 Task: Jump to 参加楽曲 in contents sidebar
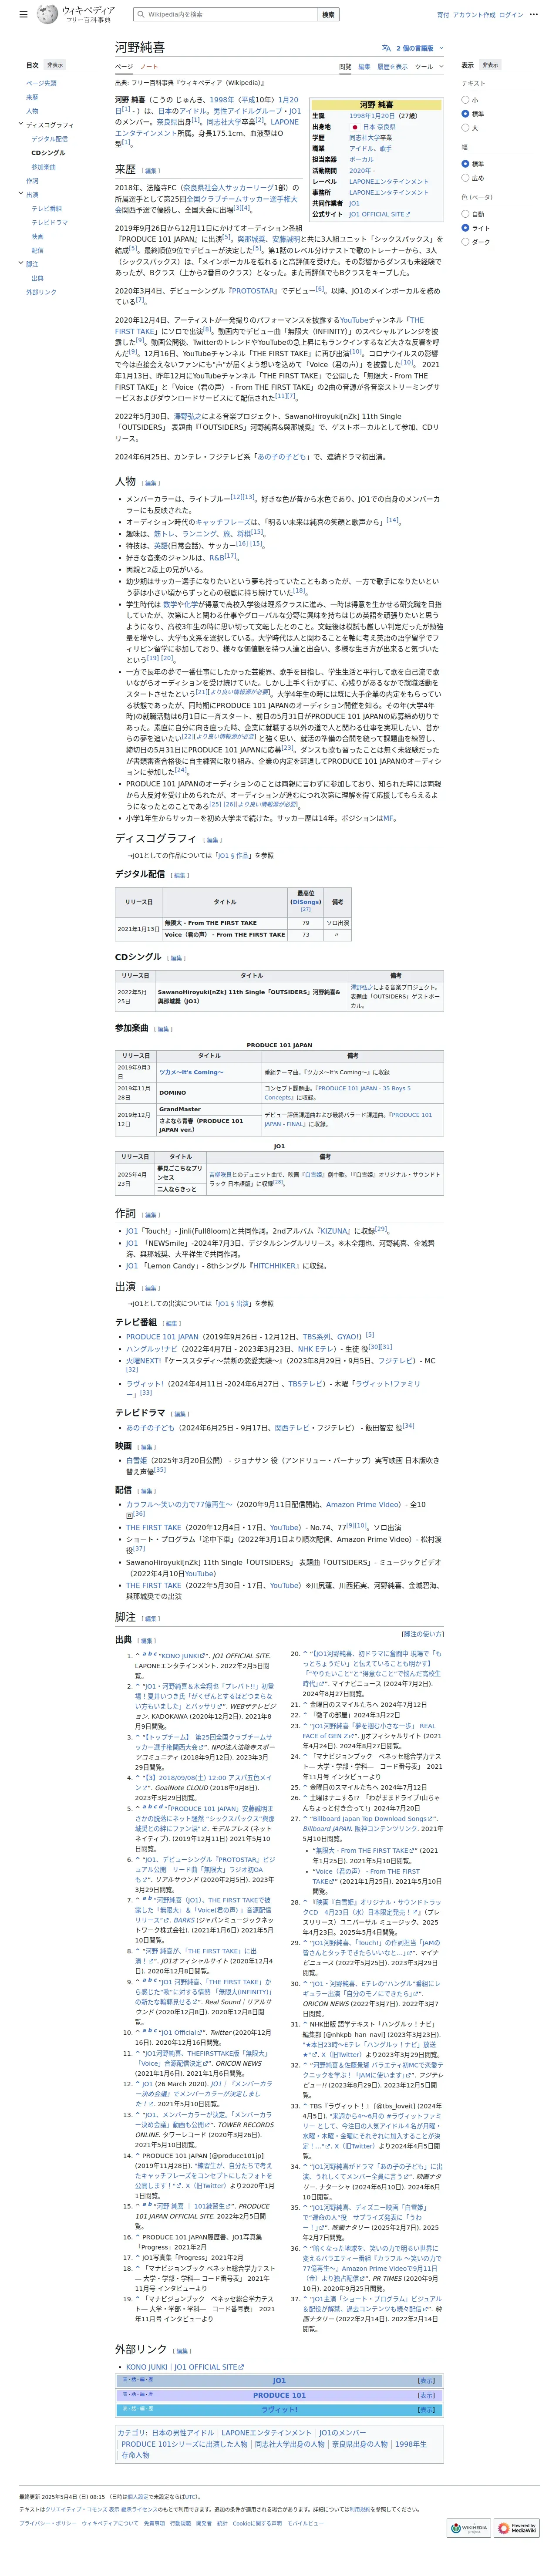[43, 167]
